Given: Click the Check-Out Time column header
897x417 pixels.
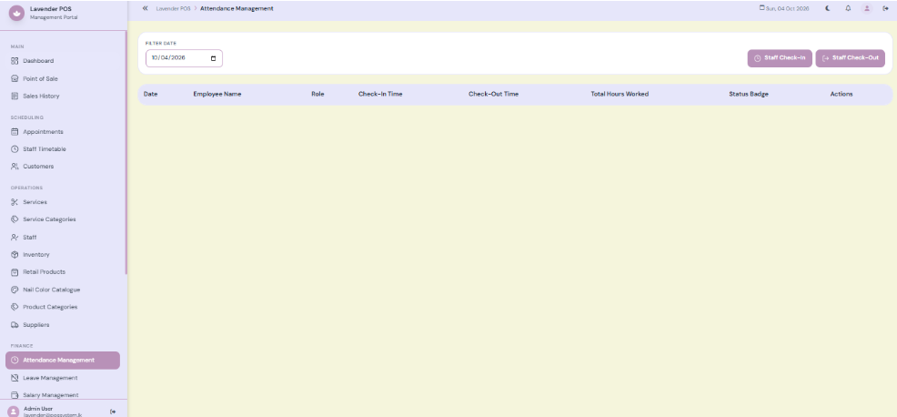Looking at the screenshot, I should click(x=494, y=94).
